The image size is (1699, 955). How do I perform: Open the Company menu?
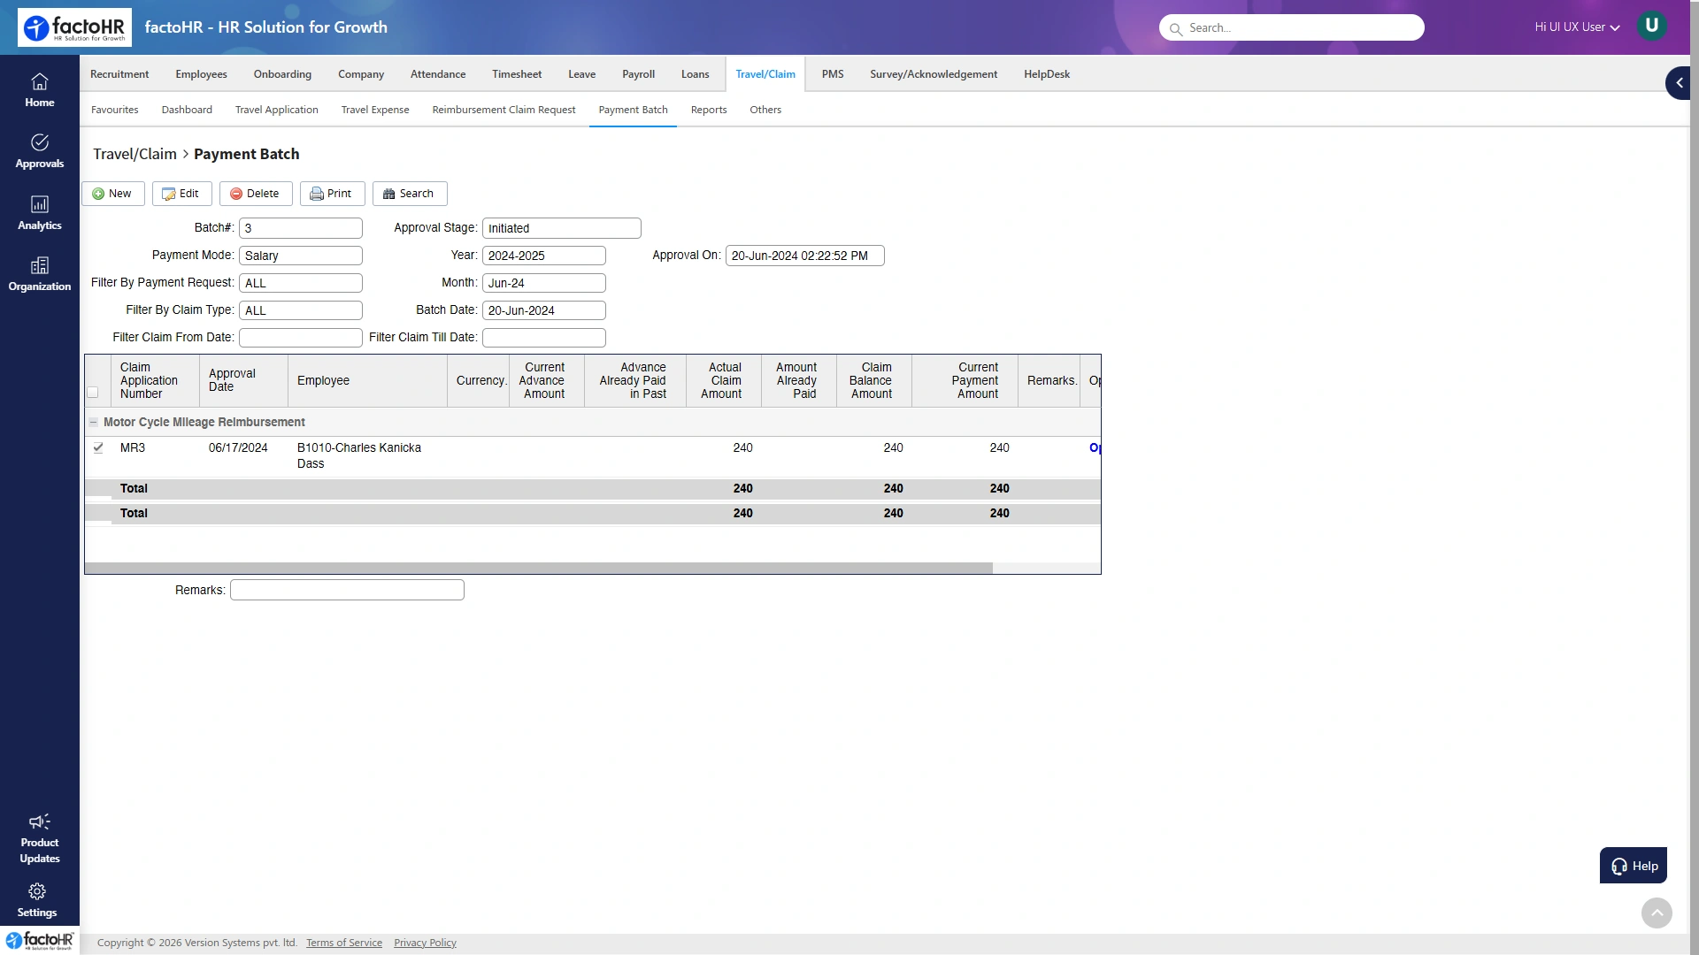point(361,74)
